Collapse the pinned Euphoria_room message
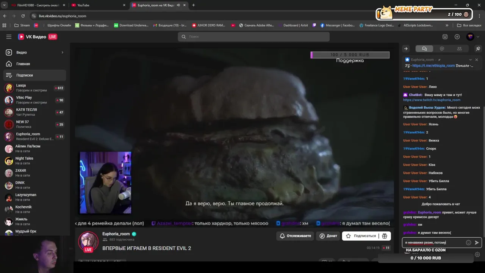485x273 pixels. (470, 60)
